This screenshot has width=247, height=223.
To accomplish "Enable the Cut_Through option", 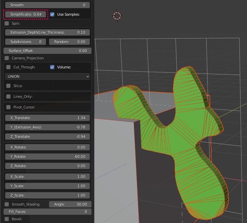I will (8, 67).
